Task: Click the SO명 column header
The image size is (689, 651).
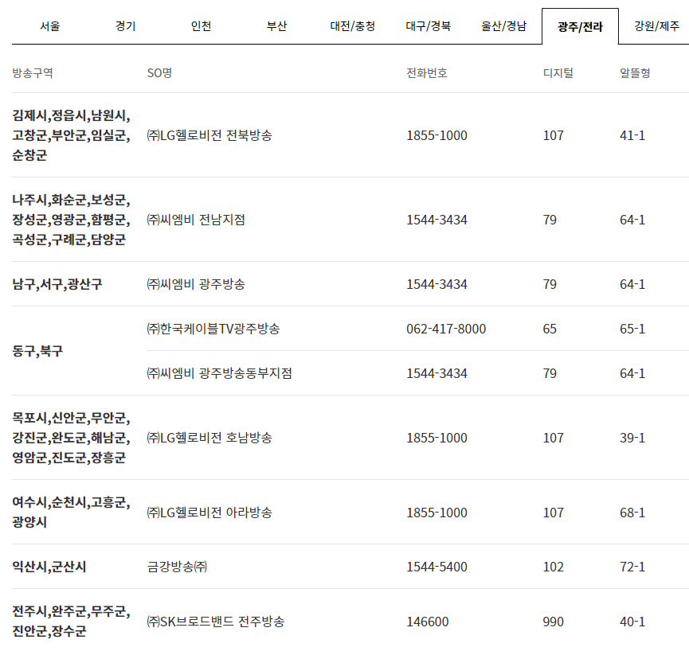Action: [x=159, y=73]
